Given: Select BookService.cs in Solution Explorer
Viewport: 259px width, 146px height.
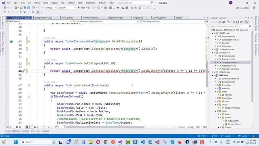Looking at the screenshot, I should coord(228,59).
